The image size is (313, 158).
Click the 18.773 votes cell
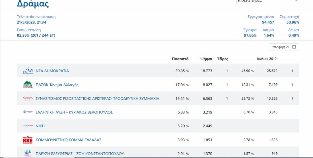pos(206,71)
